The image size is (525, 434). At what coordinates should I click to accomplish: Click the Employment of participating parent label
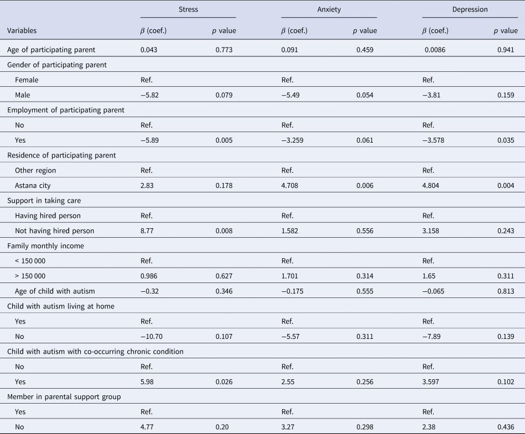[x=65, y=110]
